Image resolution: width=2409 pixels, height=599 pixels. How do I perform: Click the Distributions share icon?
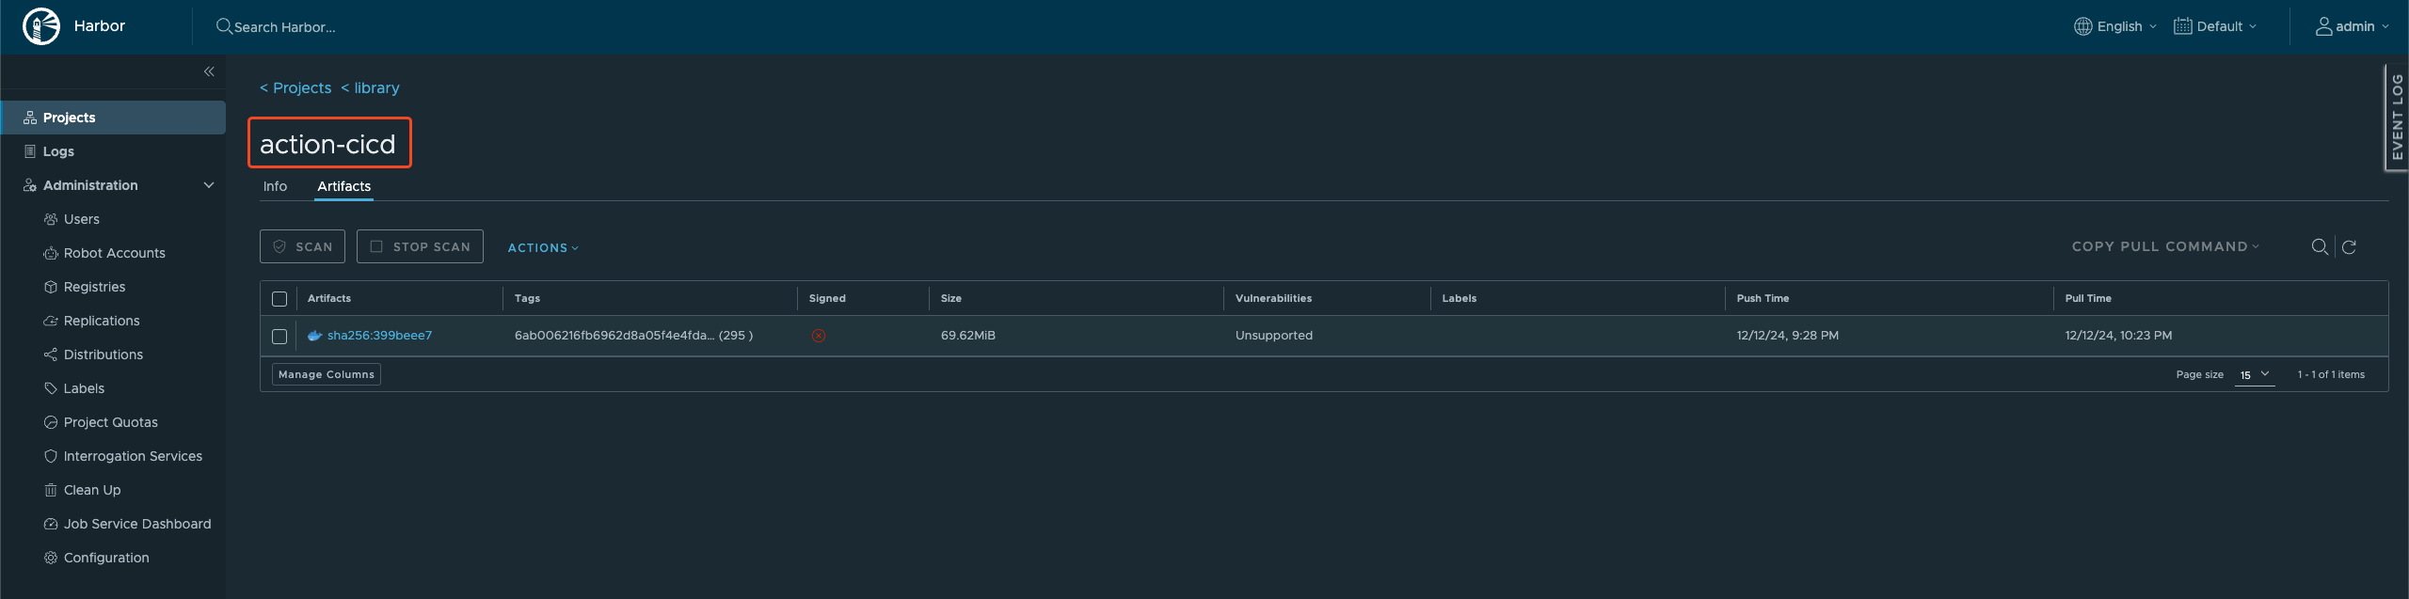pyautogui.click(x=51, y=355)
